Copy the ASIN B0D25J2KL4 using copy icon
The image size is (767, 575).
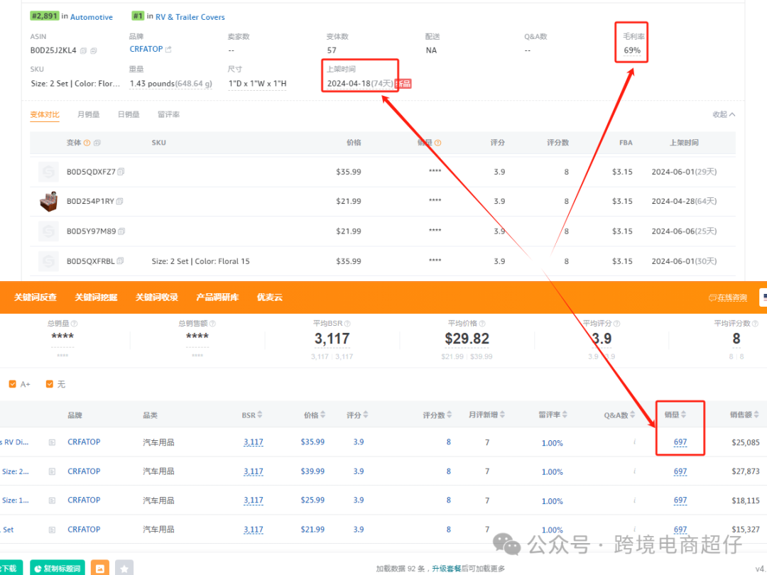pyautogui.click(x=83, y=50)
